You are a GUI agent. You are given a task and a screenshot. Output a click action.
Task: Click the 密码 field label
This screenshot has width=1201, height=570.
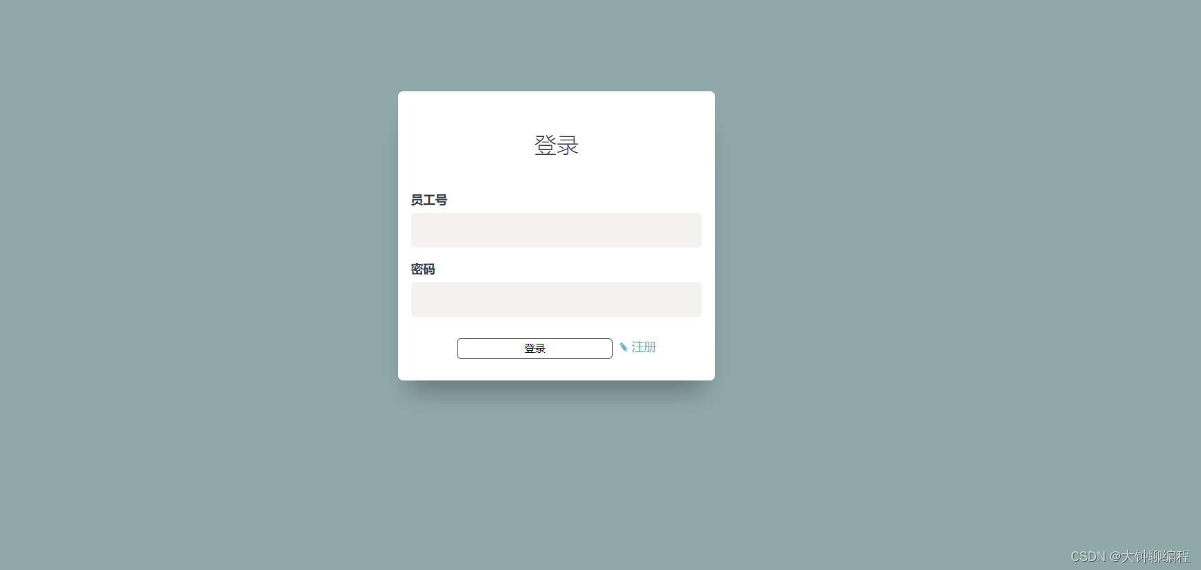423,269
